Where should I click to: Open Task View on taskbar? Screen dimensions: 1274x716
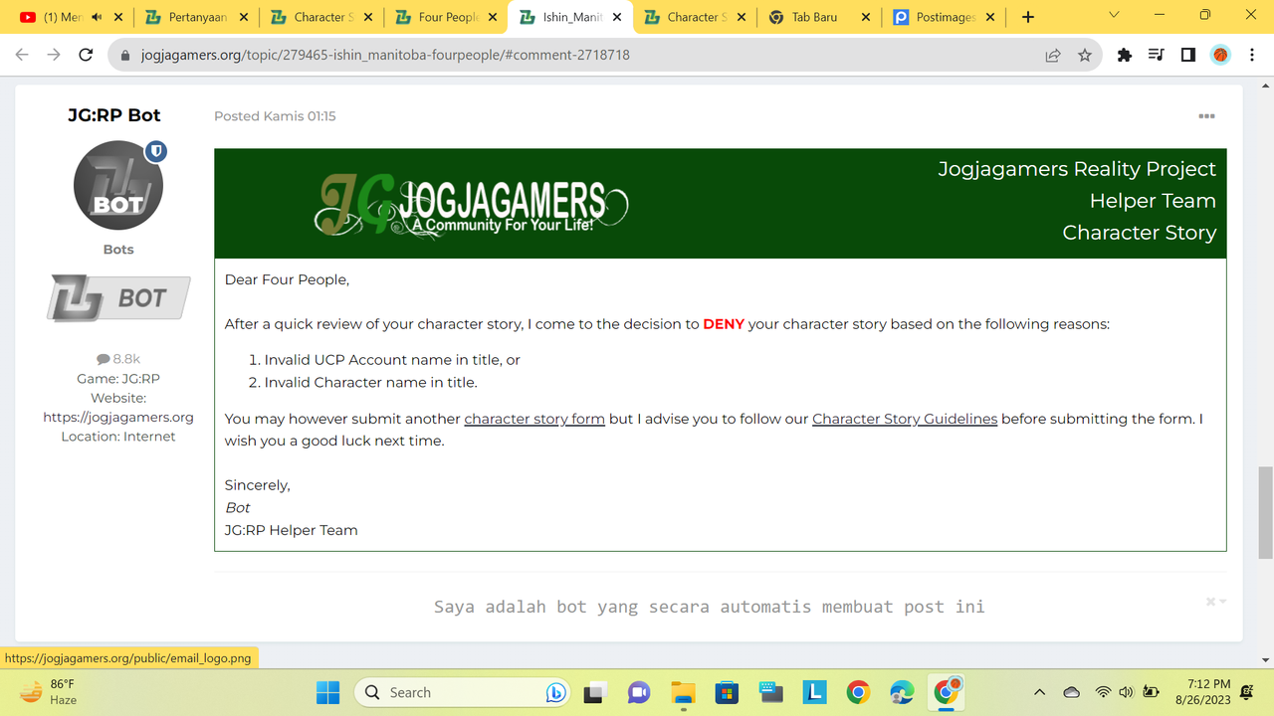pos(595,692)
